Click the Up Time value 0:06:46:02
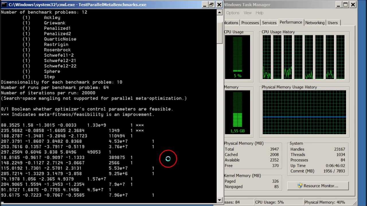Image resolution: width=367 pixels, height=206 pixels. 335,166
